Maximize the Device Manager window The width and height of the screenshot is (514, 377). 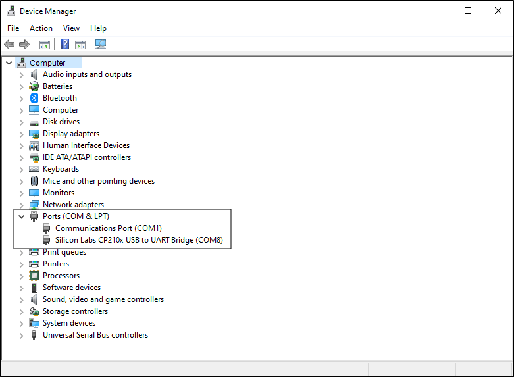(468, 11)
